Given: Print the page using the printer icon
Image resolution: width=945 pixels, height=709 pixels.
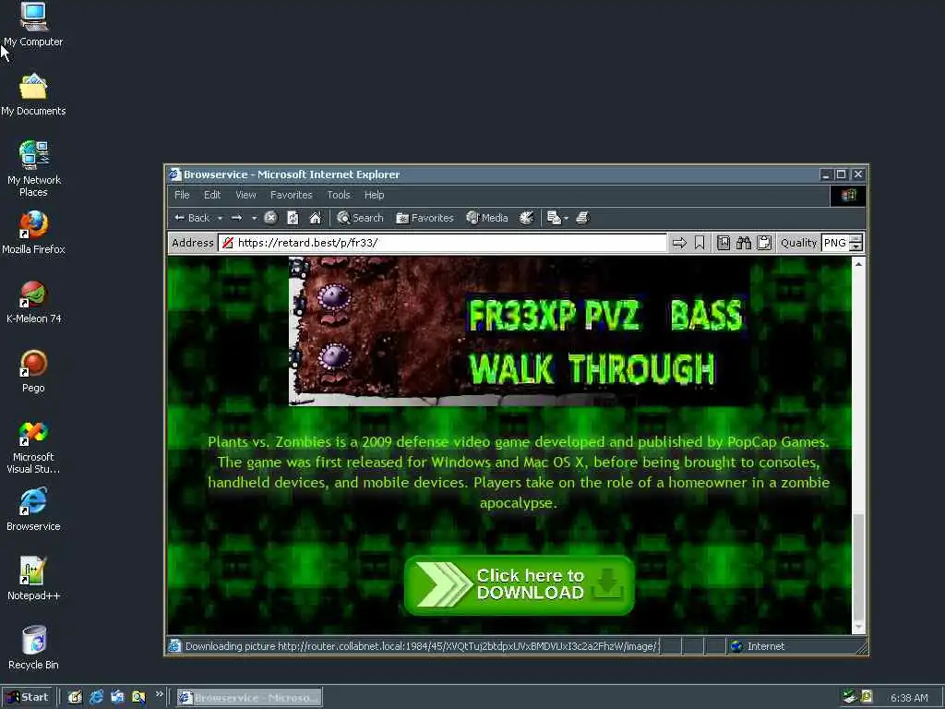Looking at the screenshot, I should [x=582, y=218].
